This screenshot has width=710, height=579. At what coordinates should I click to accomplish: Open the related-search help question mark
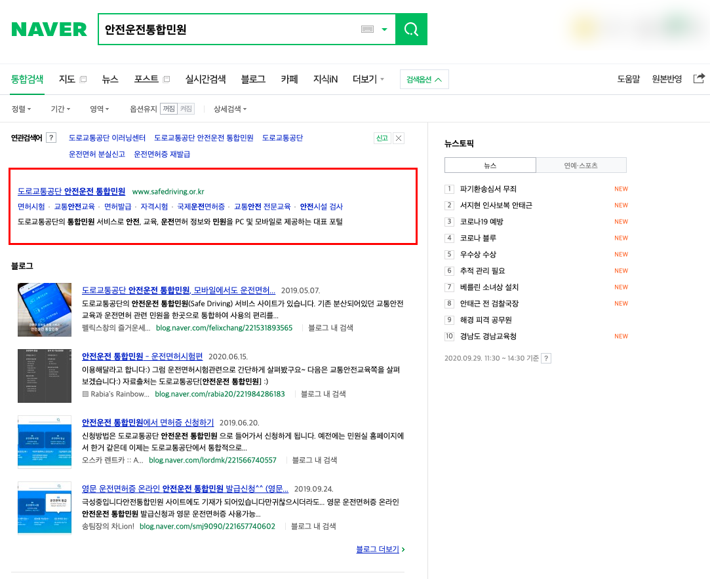click(x=52, y=138)
